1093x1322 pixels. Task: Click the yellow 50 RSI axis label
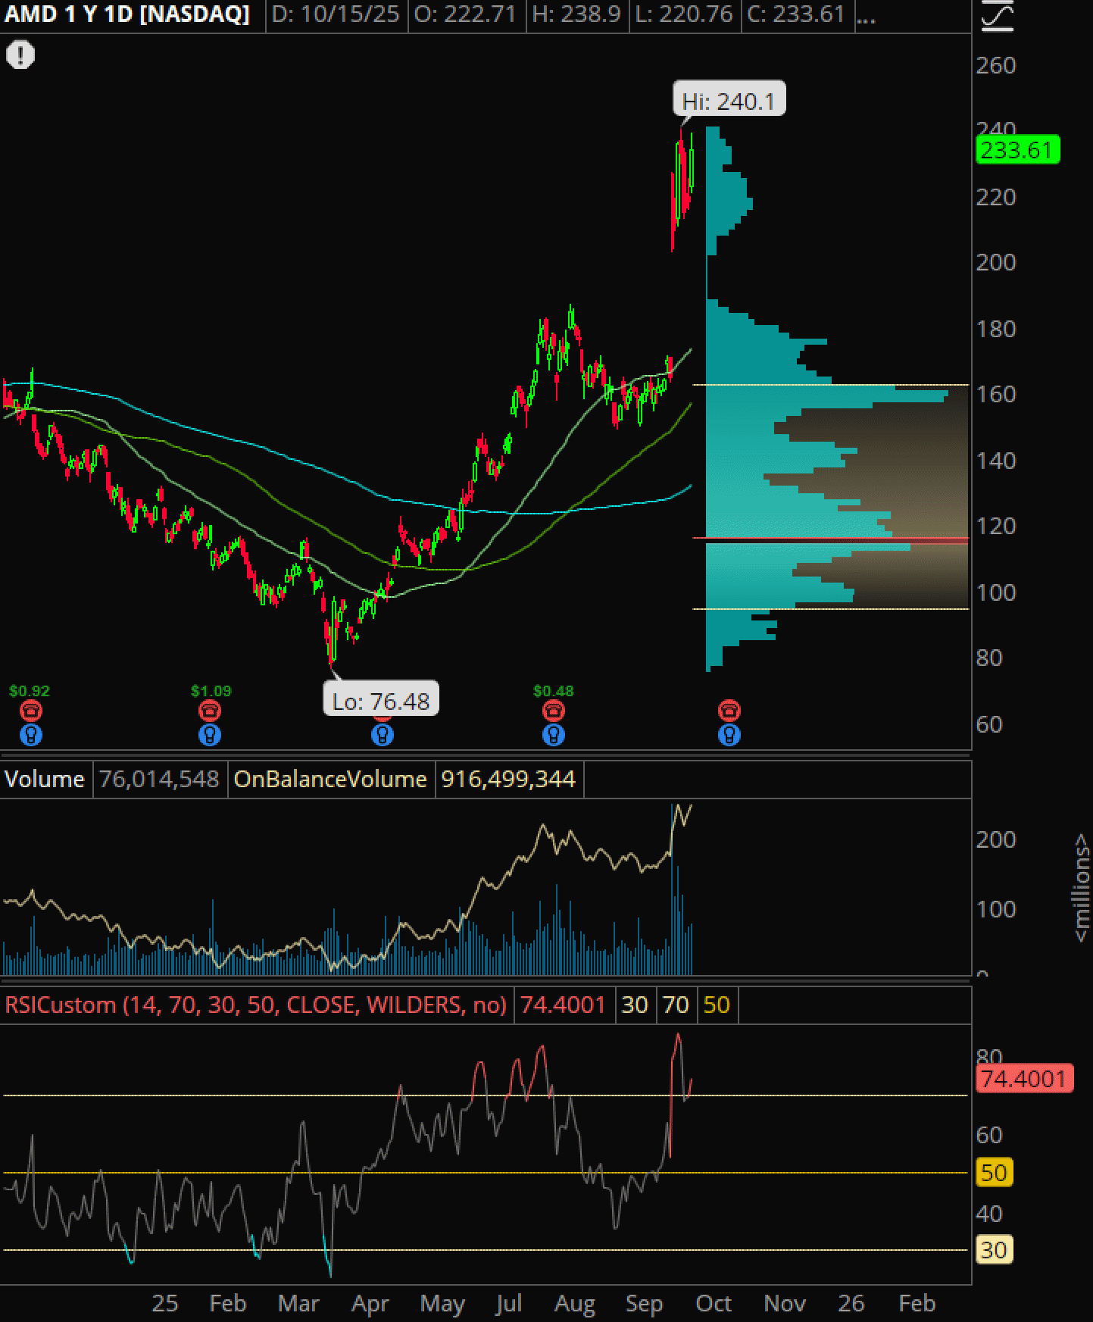coord(994,1173)
